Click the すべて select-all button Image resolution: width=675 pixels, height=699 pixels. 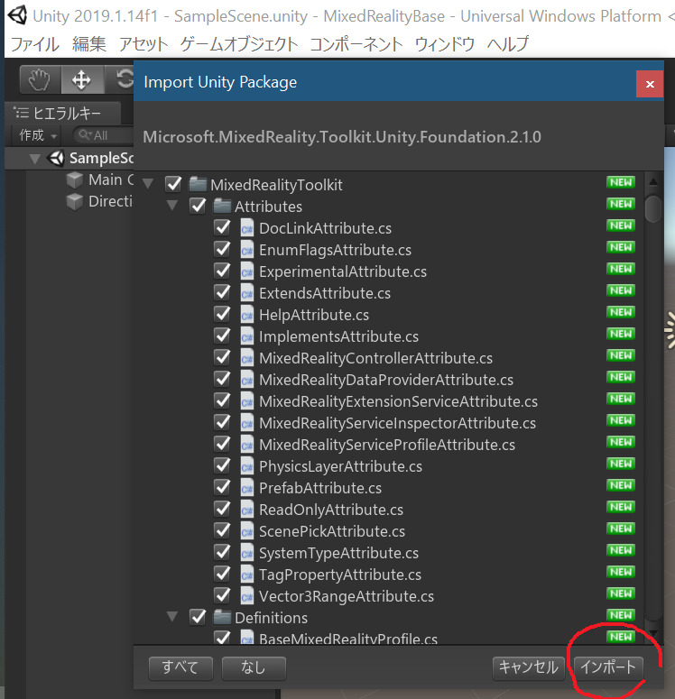coord(180,667)
